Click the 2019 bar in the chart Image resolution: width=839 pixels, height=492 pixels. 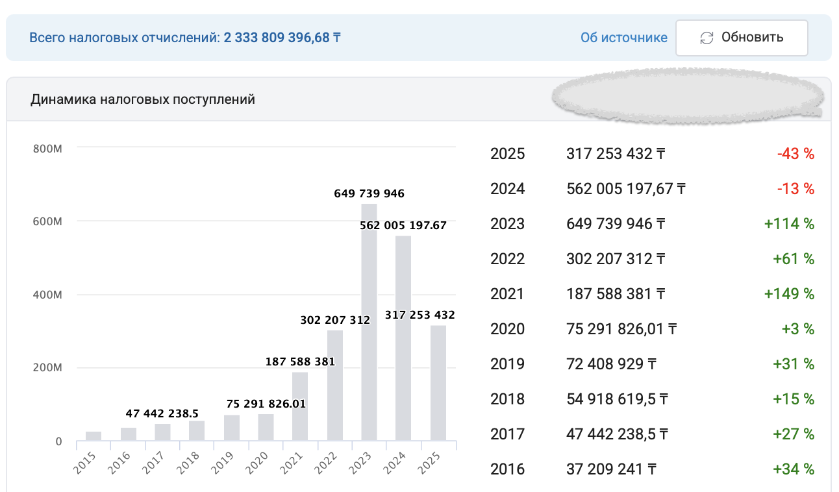coord(231,428)
